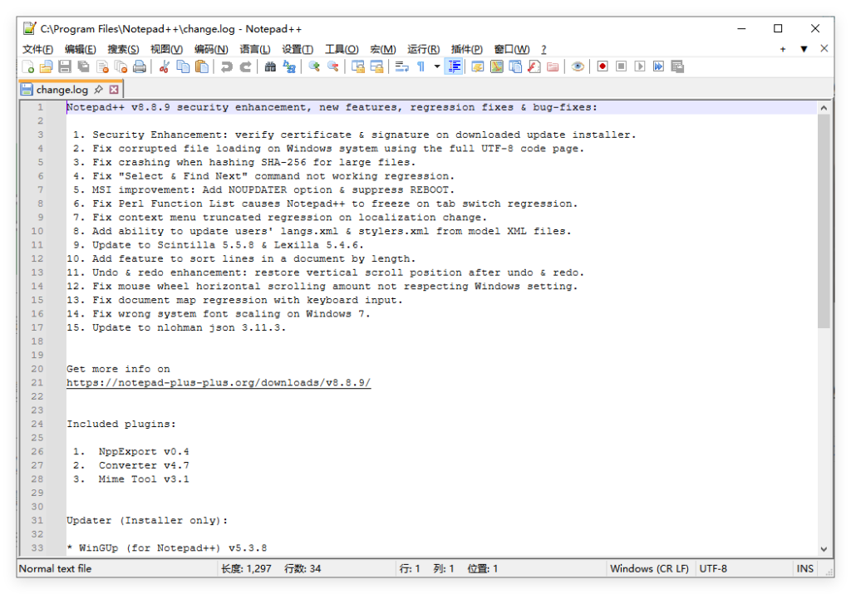Click the "Normal text file" status bar entry

tap(56, 568)
